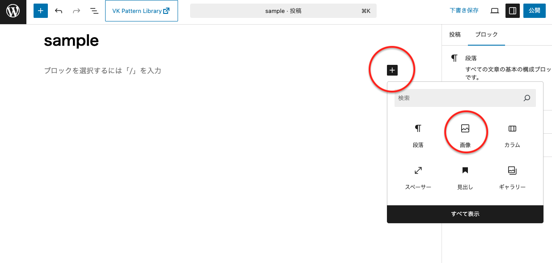Viewport: 552px width, 263px height.
Task: Toggle the settings sidebar panel
Action: 513,11
